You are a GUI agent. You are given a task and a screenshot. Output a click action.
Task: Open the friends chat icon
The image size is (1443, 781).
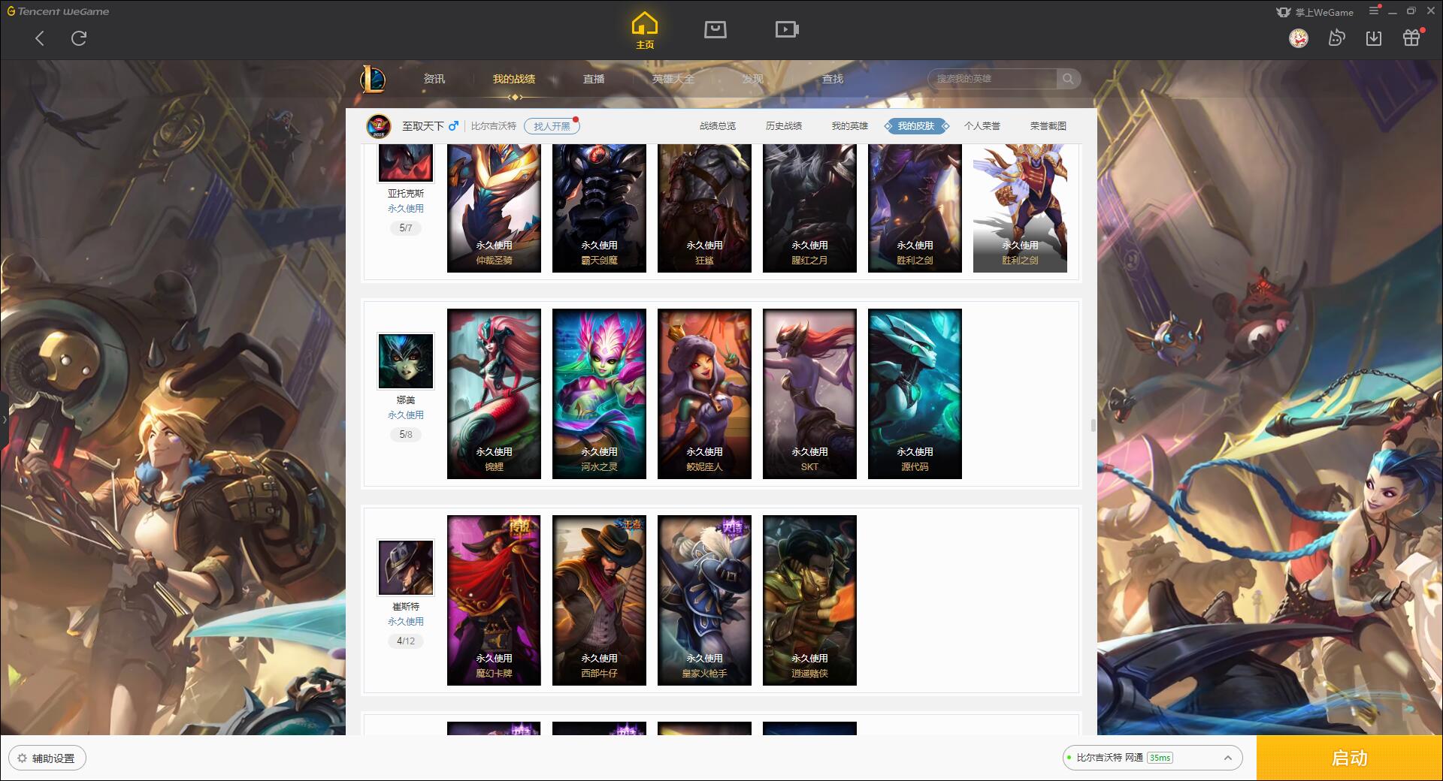(x=1336, y=38)
